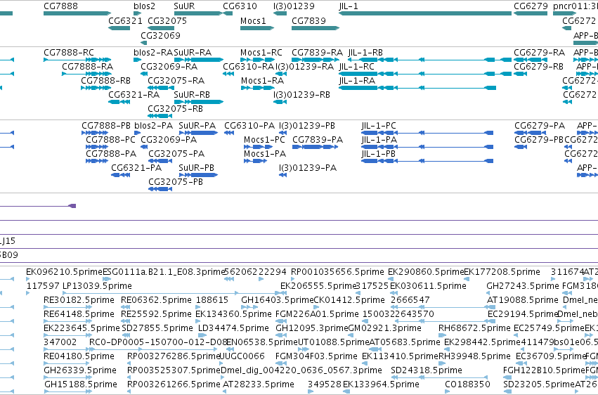The height and width of the screenshot is (395, 598).
Task: Click the Mocs1-RA transcript label
Action: pos(262,80)
